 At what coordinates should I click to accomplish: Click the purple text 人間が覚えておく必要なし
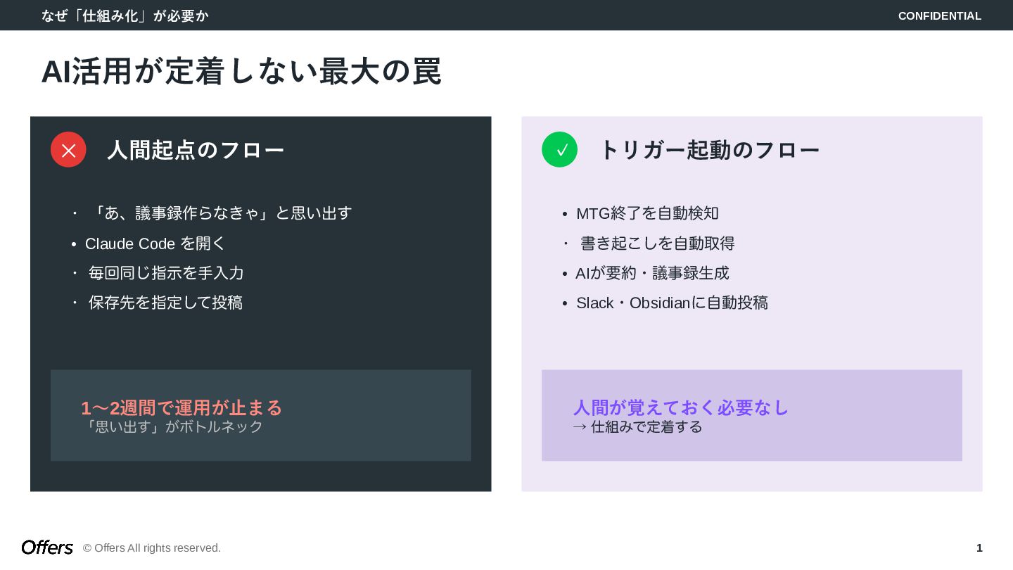(x=681, y=407)
